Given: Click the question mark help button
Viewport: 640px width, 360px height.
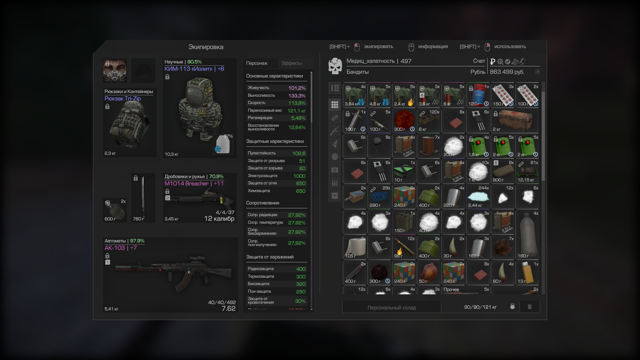Looking at the screenshot, I should tap(537, 72).
